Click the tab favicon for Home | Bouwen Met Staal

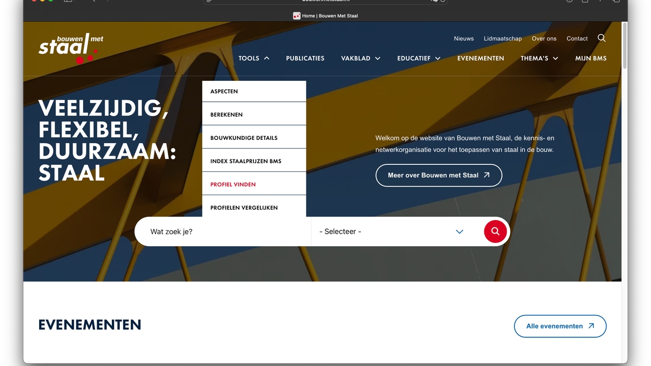click(297, 16)
